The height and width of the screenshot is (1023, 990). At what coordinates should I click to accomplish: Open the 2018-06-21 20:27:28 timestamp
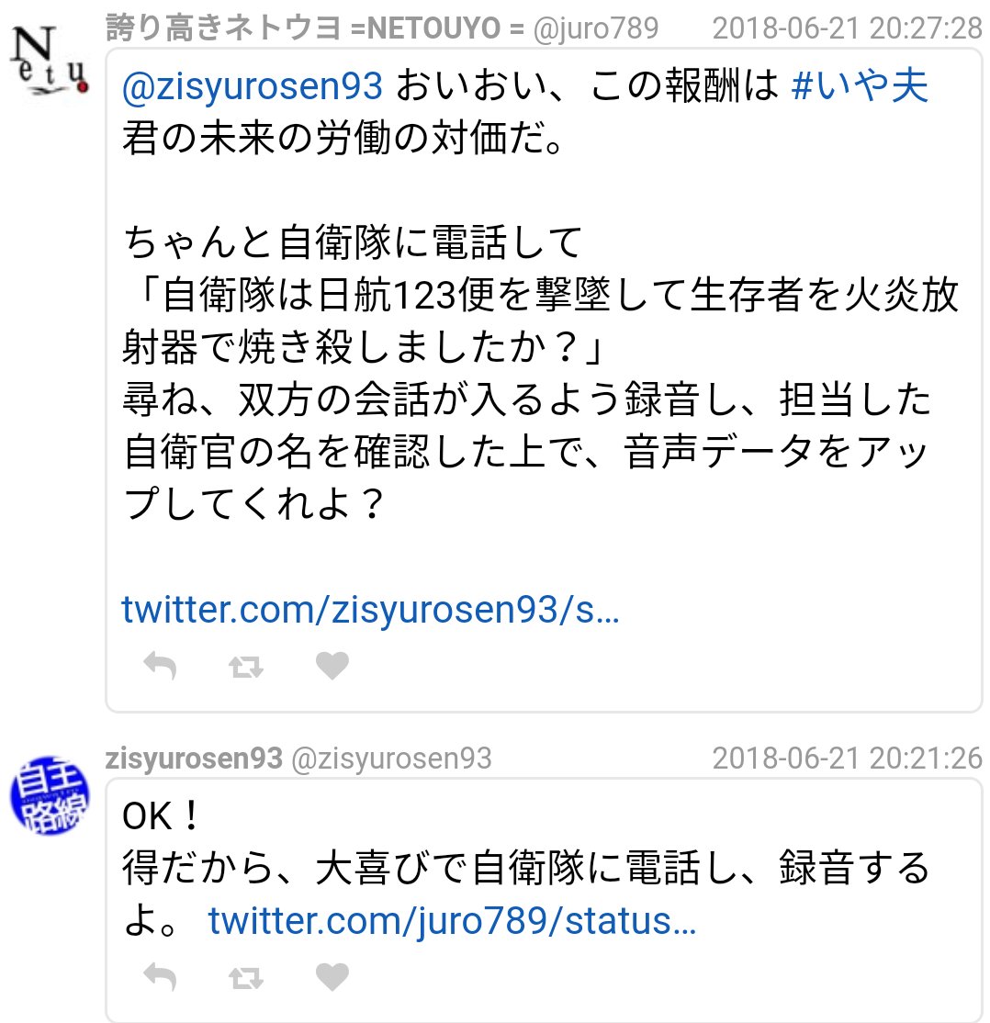[x=847, y=28]
